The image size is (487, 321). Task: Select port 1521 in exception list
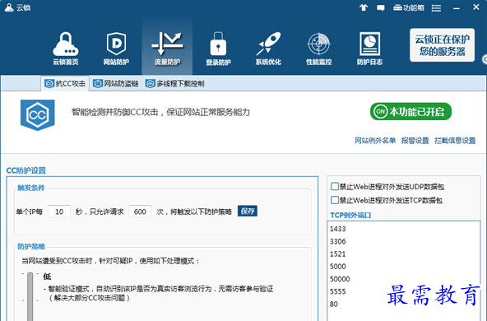pos(338,254)
